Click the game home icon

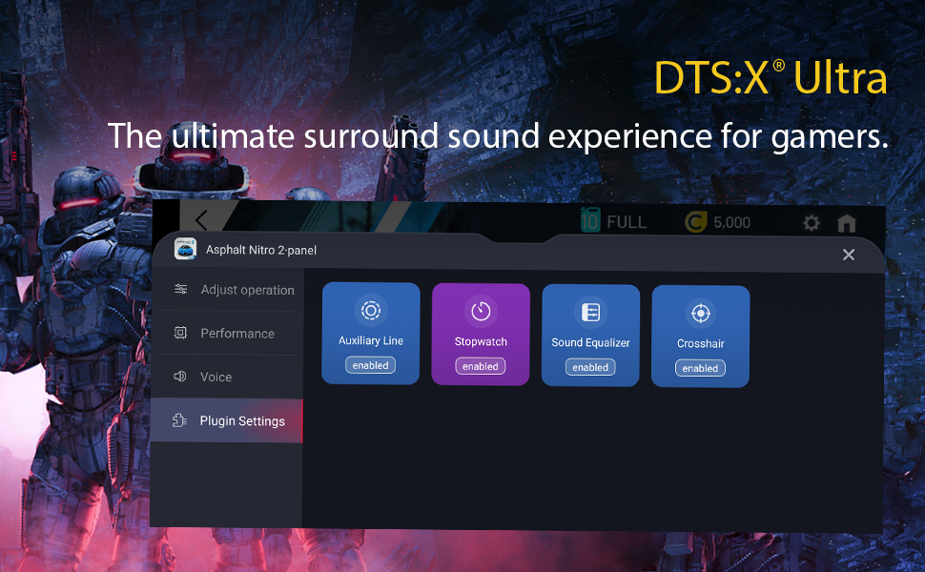(847, 223)
